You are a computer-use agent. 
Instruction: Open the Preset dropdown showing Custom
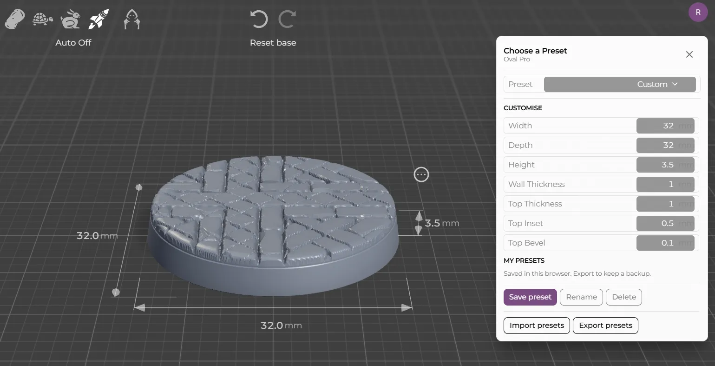tap(620, 84)
